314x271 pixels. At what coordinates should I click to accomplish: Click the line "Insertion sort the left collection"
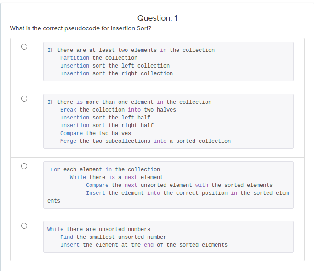click(x=115, y=66)
